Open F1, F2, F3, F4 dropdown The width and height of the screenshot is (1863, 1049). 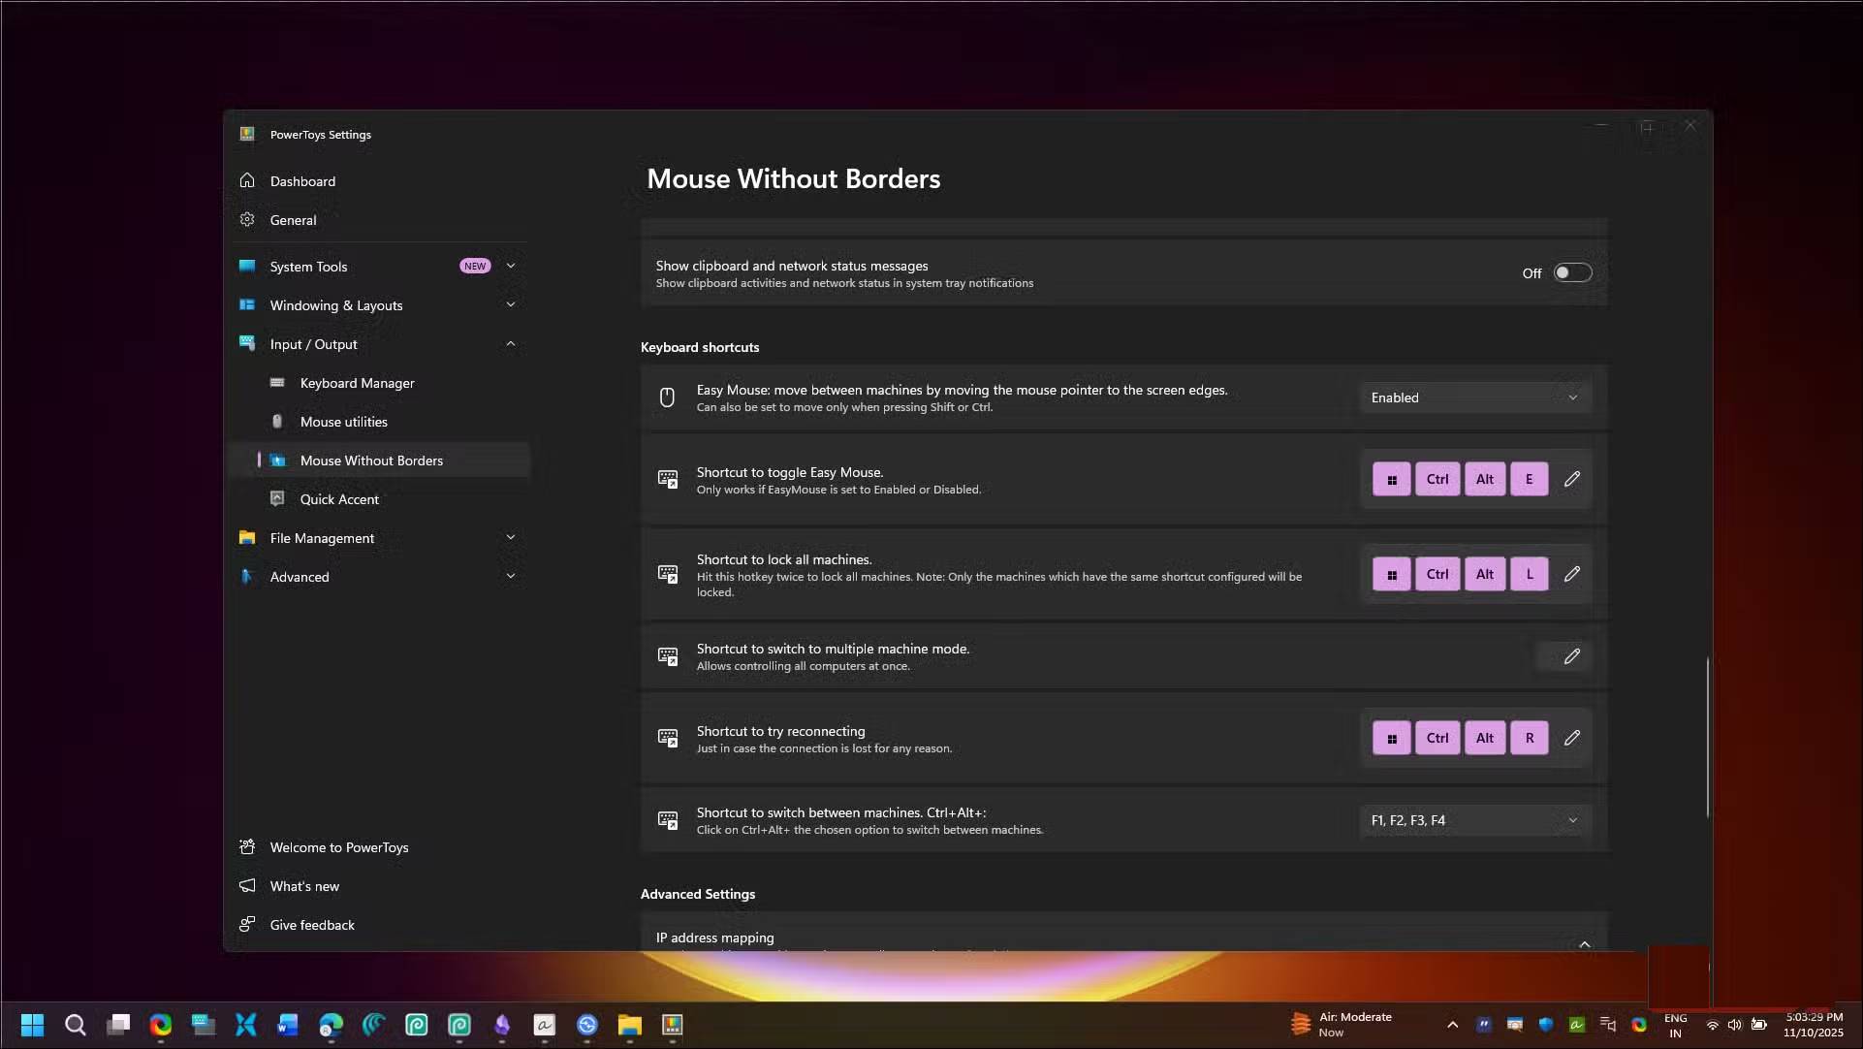pos(1473,820)
